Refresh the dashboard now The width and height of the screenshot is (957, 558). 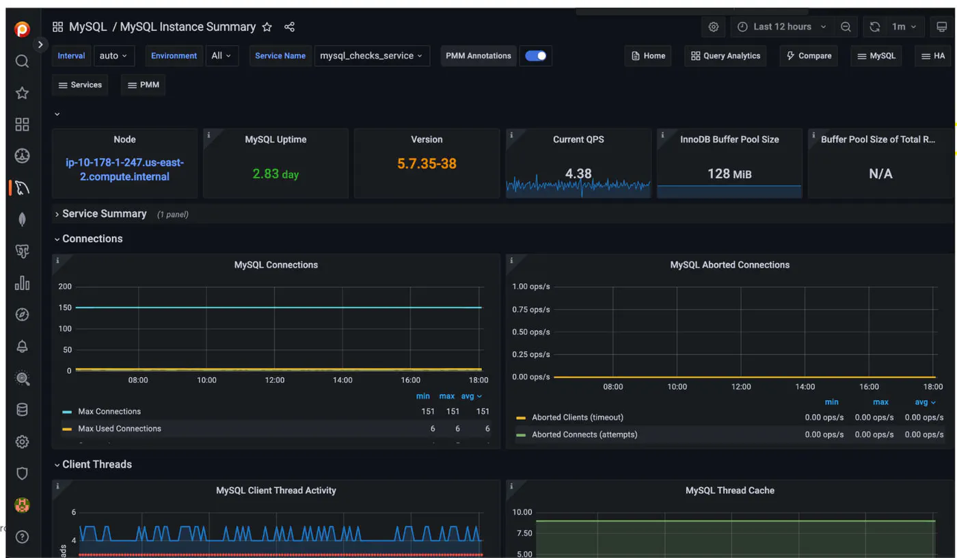[x=874, y=27]
